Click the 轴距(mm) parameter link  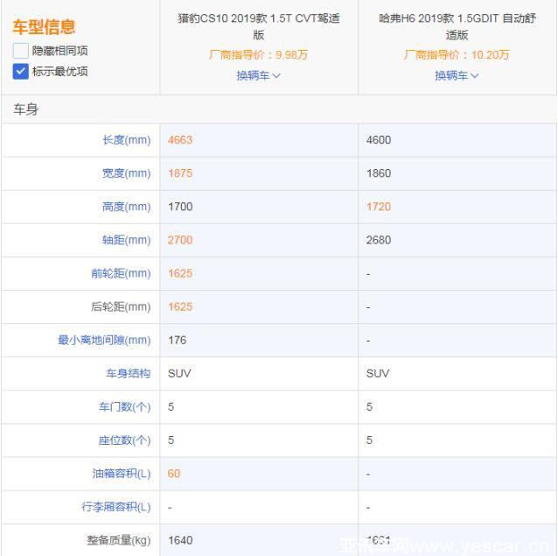[x=127, y=240]
